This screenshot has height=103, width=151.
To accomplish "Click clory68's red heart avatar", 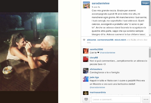I will pos(86,59).
